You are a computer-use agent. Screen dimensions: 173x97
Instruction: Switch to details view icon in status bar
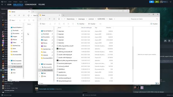click(x=156, y=84)
